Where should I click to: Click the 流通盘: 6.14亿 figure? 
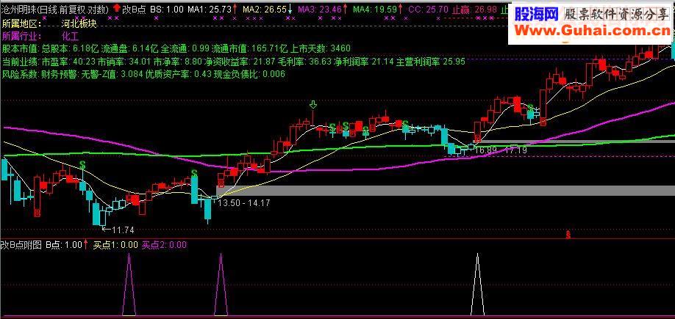point(131,48)
